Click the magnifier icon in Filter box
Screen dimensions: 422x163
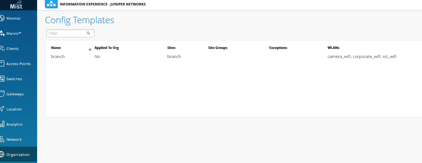pyautogui.click(x=88, y=33)
